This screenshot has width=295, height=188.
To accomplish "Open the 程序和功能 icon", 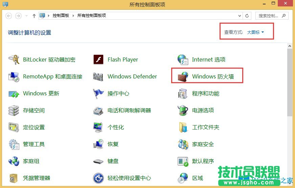I will tap(183, 94).
